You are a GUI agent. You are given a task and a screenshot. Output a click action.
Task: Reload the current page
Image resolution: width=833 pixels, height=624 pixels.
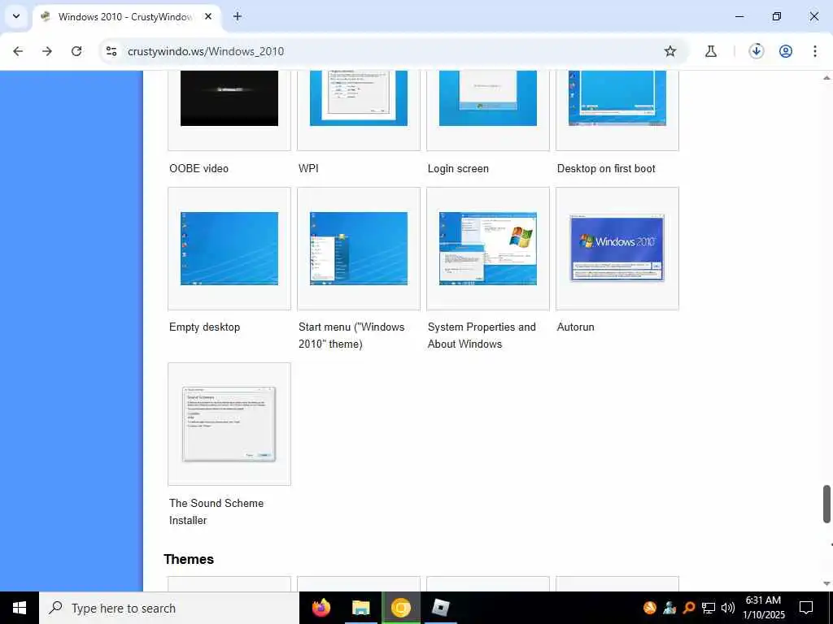click(76, 51)
